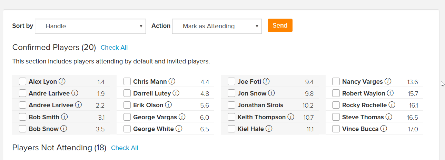Open info icon next to Alex Lyon

point(62,81)
